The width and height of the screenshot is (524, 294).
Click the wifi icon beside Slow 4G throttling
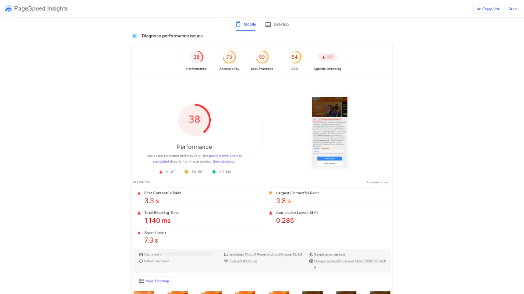click(226, 261)
